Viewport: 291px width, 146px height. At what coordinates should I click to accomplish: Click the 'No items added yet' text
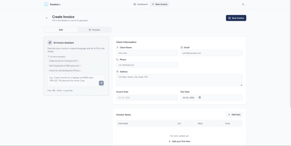179,136
